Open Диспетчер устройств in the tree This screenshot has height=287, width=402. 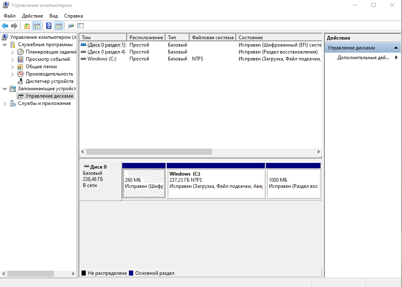click(49, 81)
